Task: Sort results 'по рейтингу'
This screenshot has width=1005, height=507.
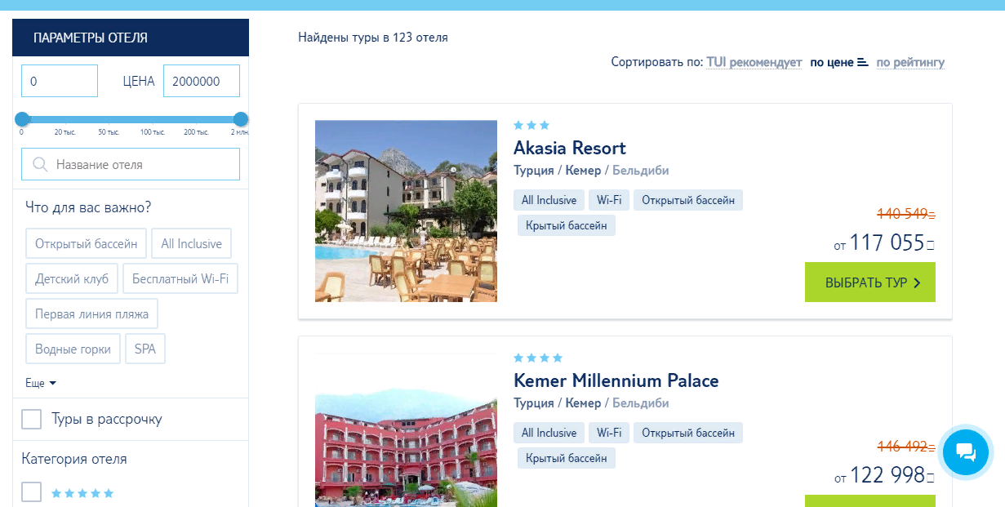Action: pyautogui.click(x=910, y=63)
